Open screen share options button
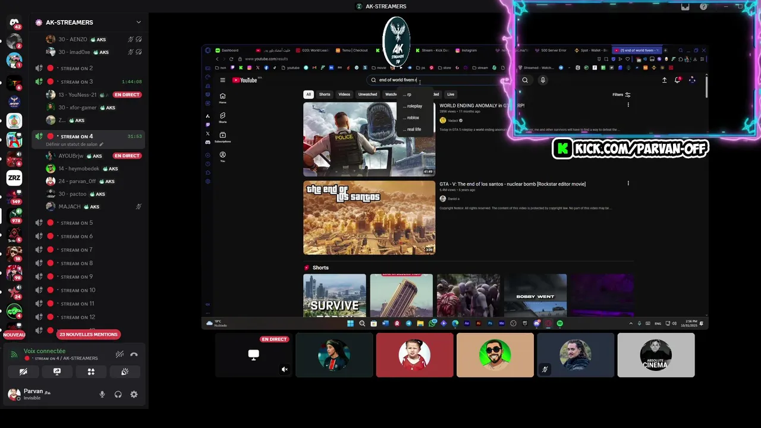 click(x=57, y=372)
